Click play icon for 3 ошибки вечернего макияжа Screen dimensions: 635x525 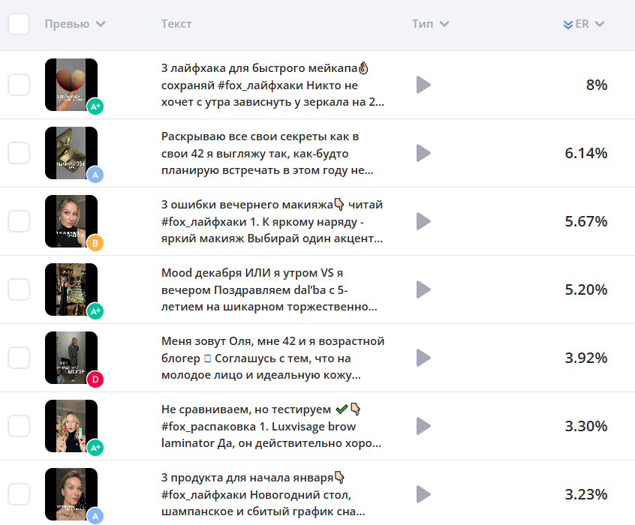(423, 221)
